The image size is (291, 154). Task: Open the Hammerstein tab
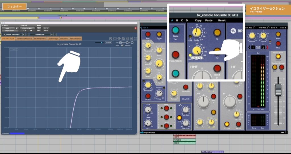pos(40,39)
